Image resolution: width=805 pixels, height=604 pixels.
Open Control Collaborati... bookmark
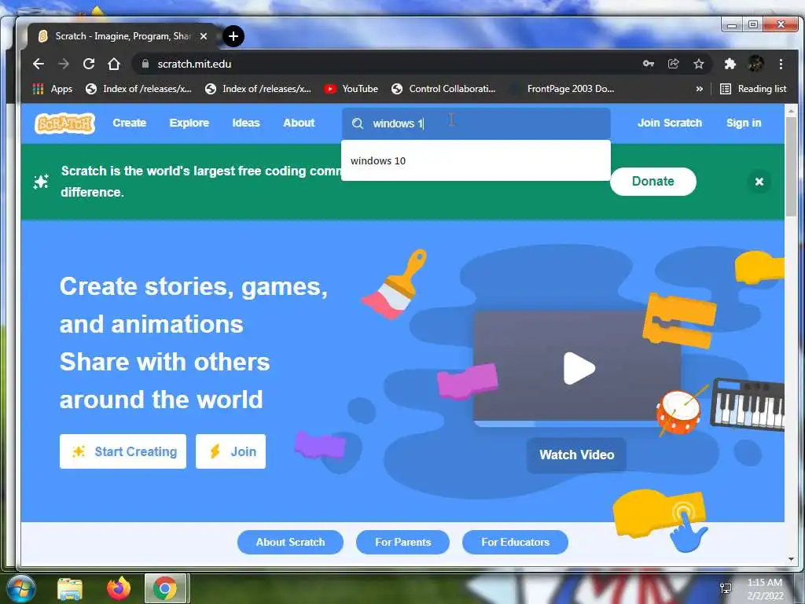tap(443, 89)
